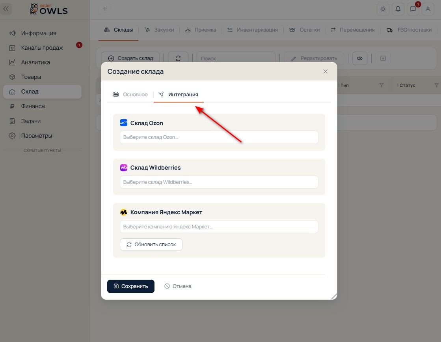
Task: Open the Склад Ozon dropdown
Action: pyautogui.click(x=219, y=137)
